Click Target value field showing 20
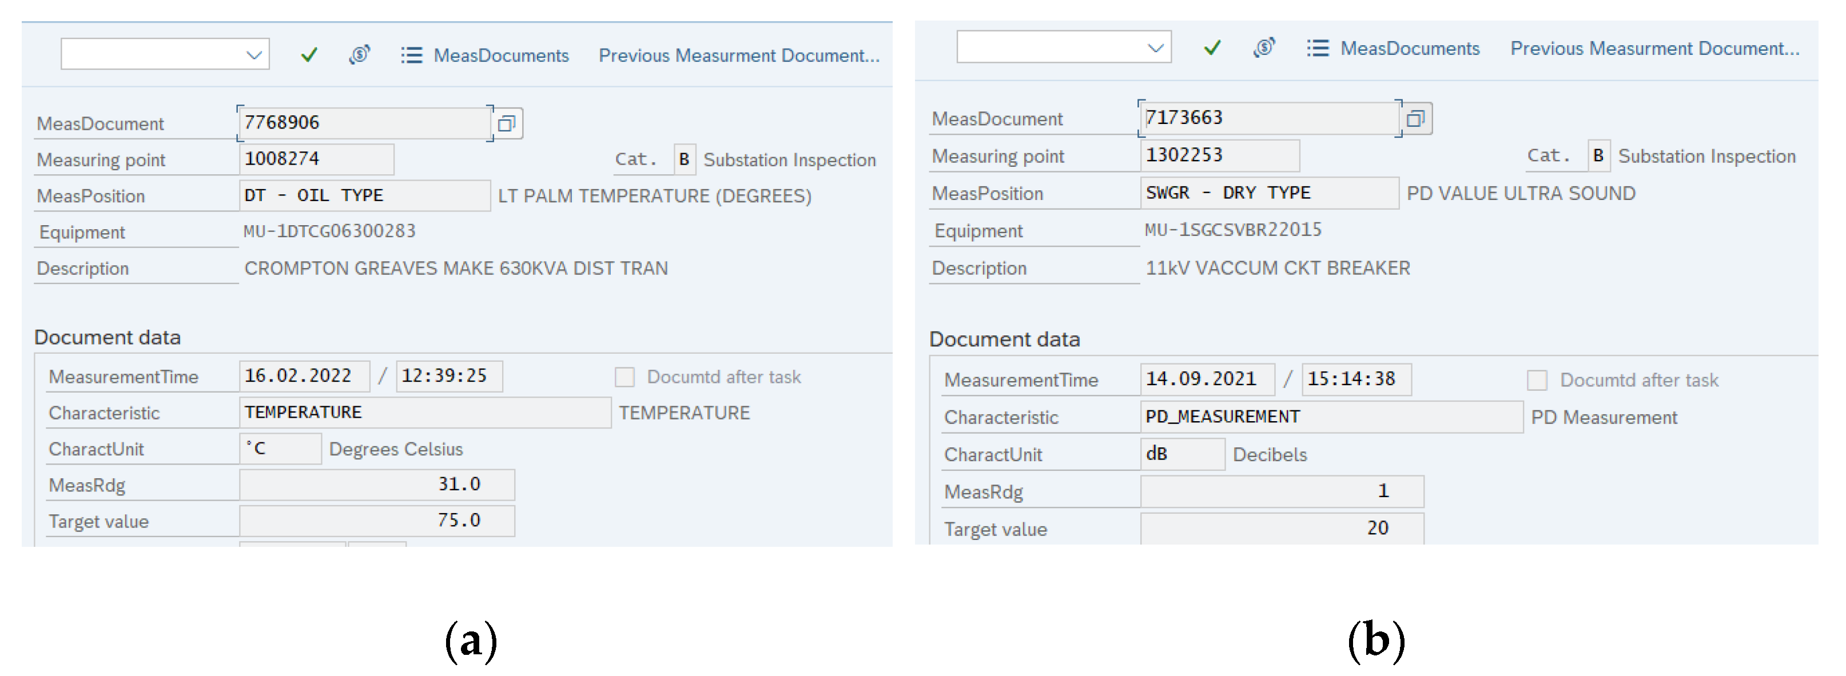Viewport: 1846px width, 676px height. 1282,529
